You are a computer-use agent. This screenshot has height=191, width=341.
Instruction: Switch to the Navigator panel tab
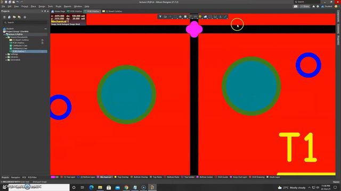point(15,177)
